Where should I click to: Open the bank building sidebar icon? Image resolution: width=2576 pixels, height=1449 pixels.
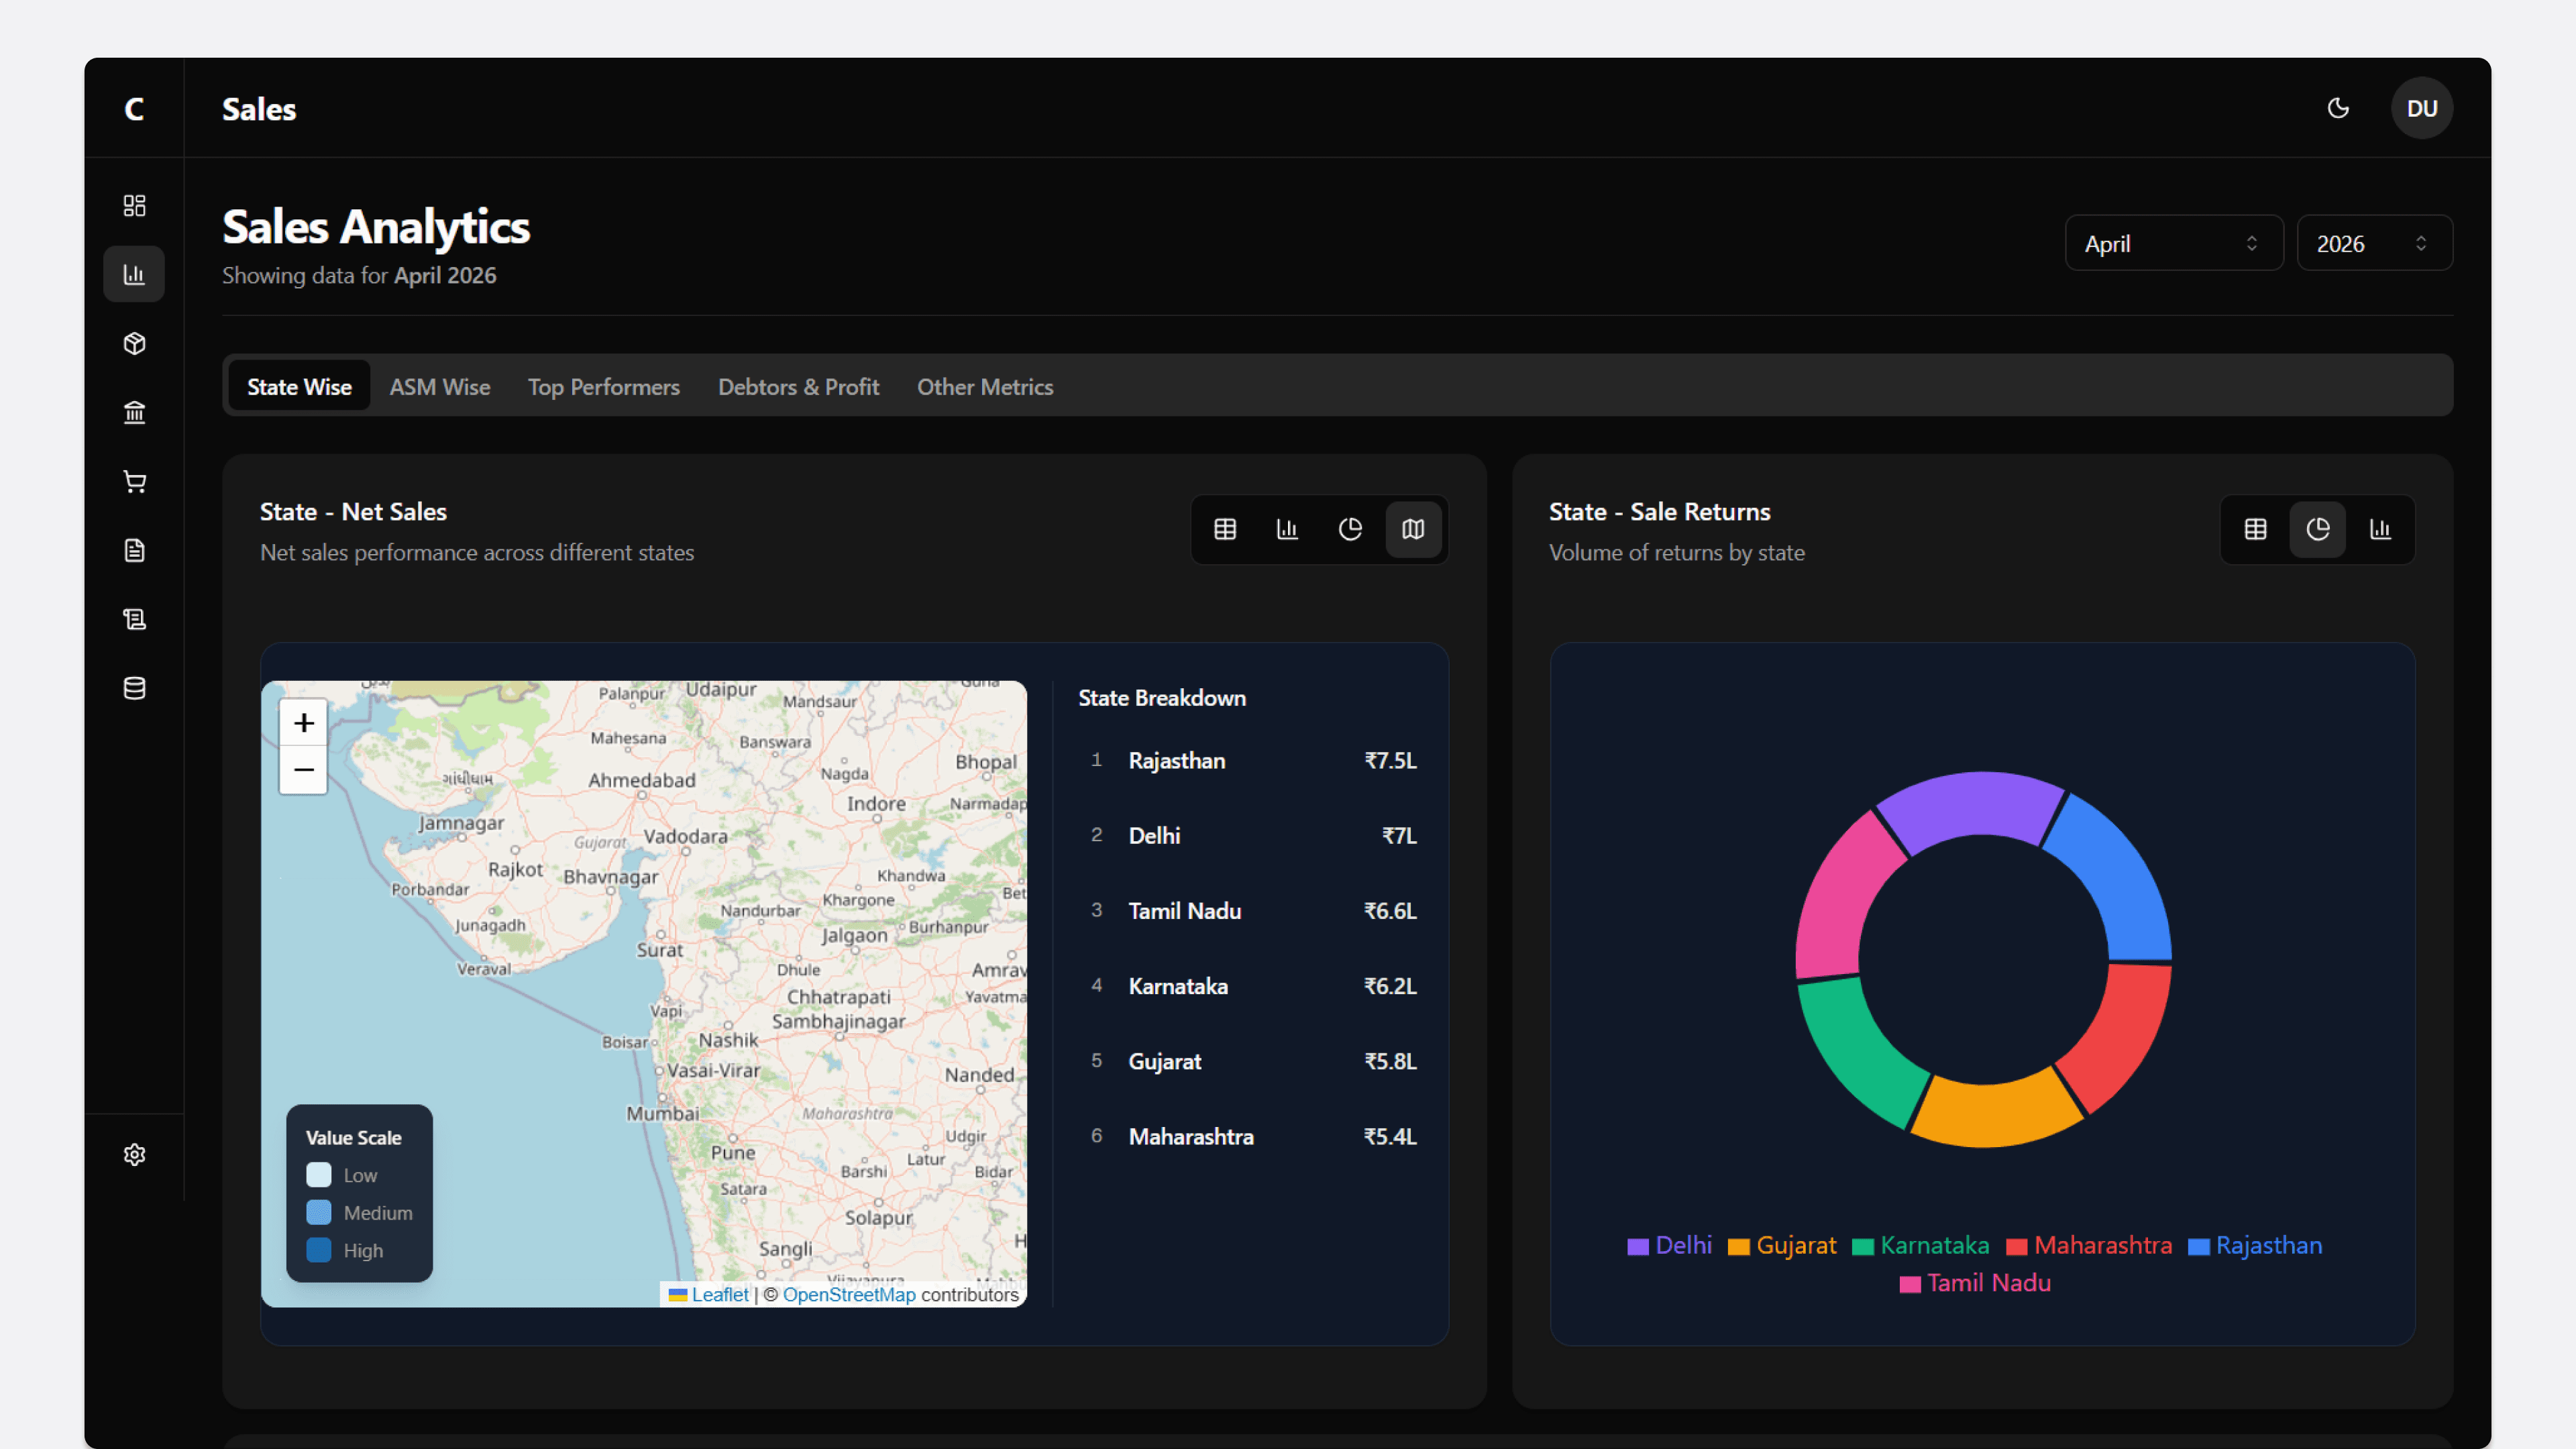pos(134,412)
